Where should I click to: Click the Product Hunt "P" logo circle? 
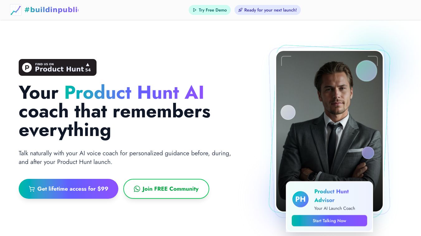pyautogui.click(x=27, y=67)
